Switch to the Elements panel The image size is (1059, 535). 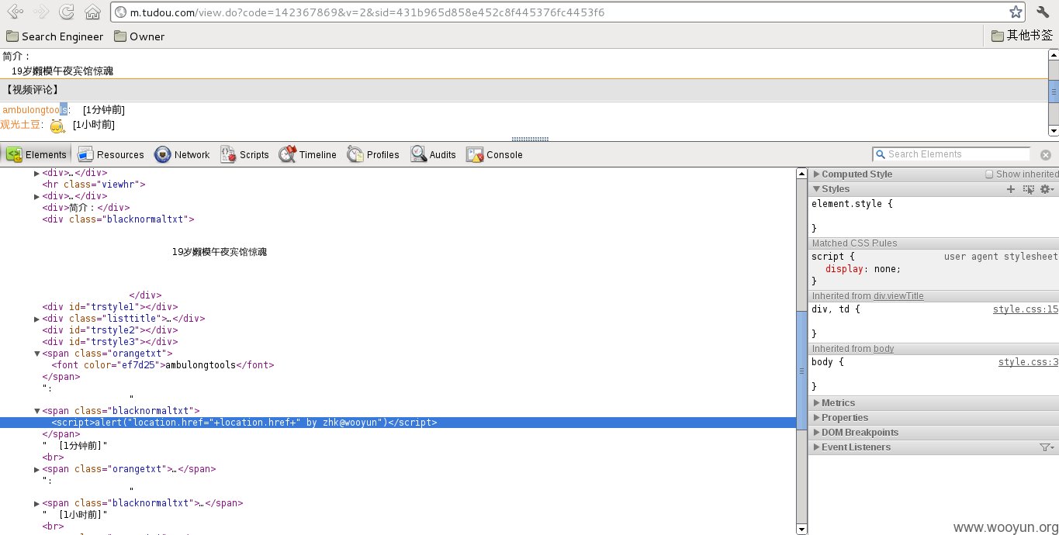pos(36,154)
